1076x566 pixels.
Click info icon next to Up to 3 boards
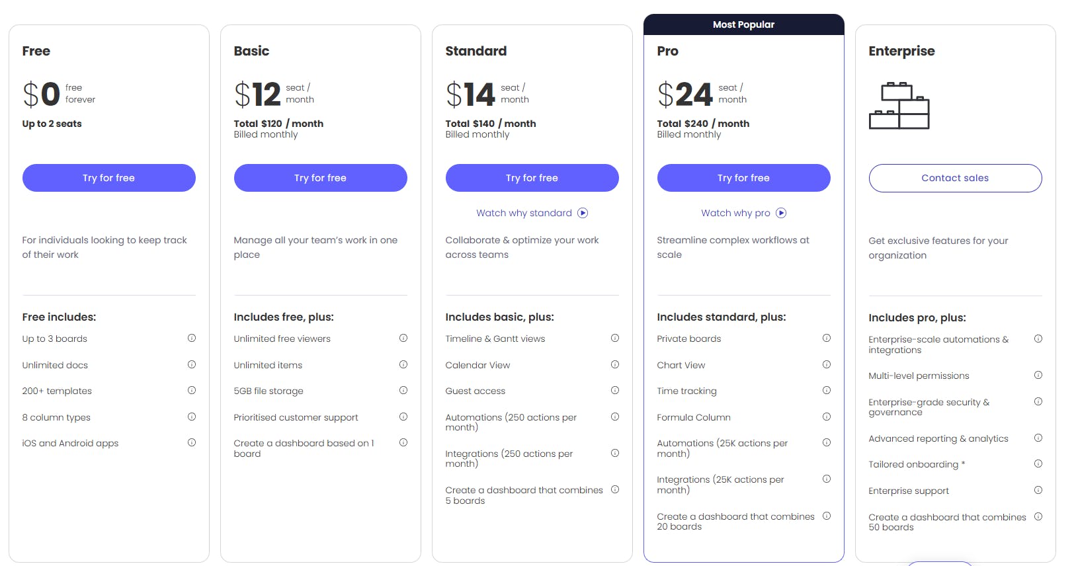pyautogui.click(x=192, y=338)
